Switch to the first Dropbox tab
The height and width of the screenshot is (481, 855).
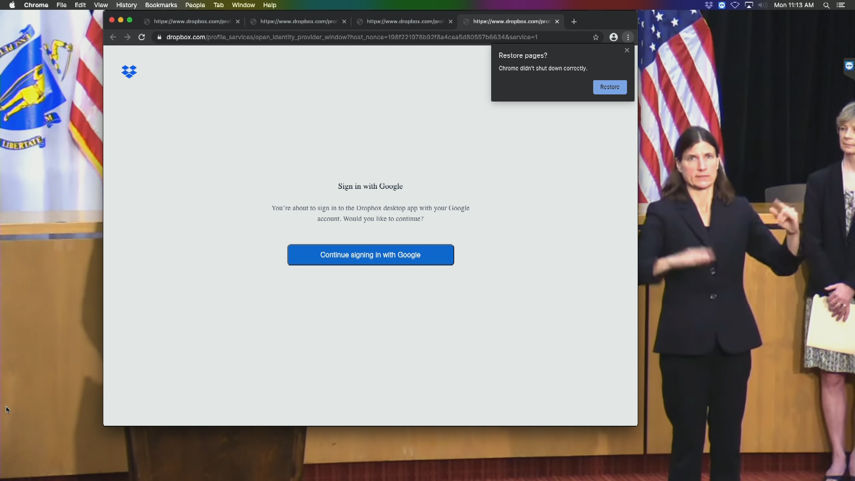[x=192, y=21]
